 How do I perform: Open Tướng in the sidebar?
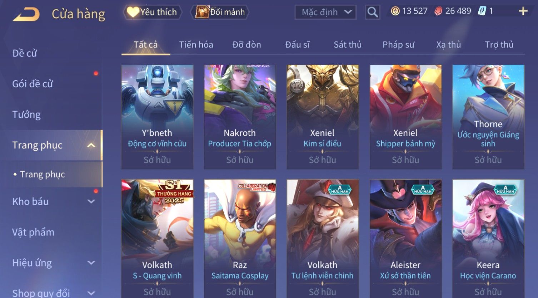tap(26, 114)
